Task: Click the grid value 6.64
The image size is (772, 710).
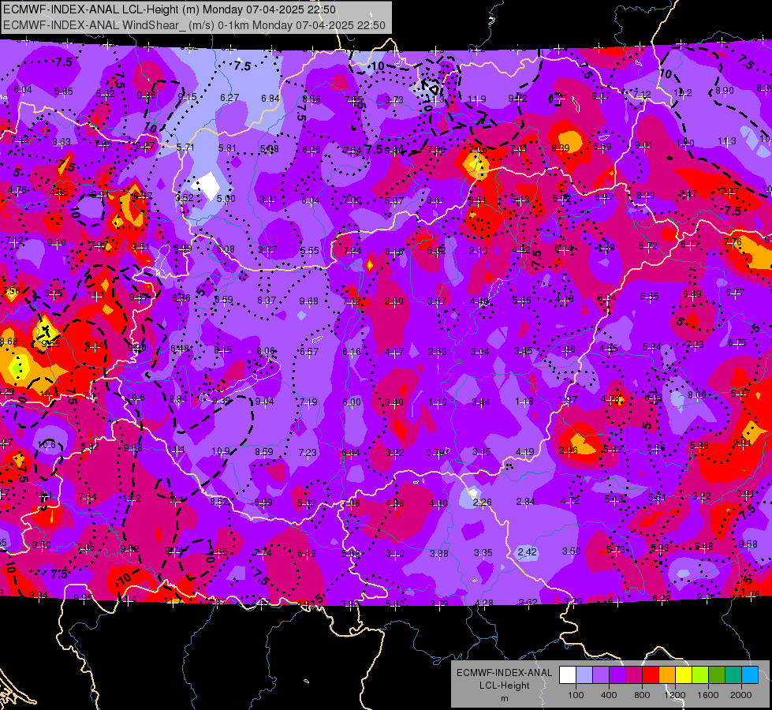Action: pyautogui.click(x=351, y=453)
